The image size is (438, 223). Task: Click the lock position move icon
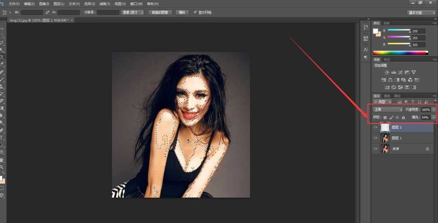pyautogui.click(x=397, y=118)
